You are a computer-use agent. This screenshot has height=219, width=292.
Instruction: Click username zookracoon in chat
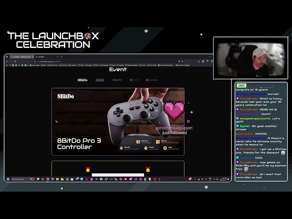(x=245, y=134)
